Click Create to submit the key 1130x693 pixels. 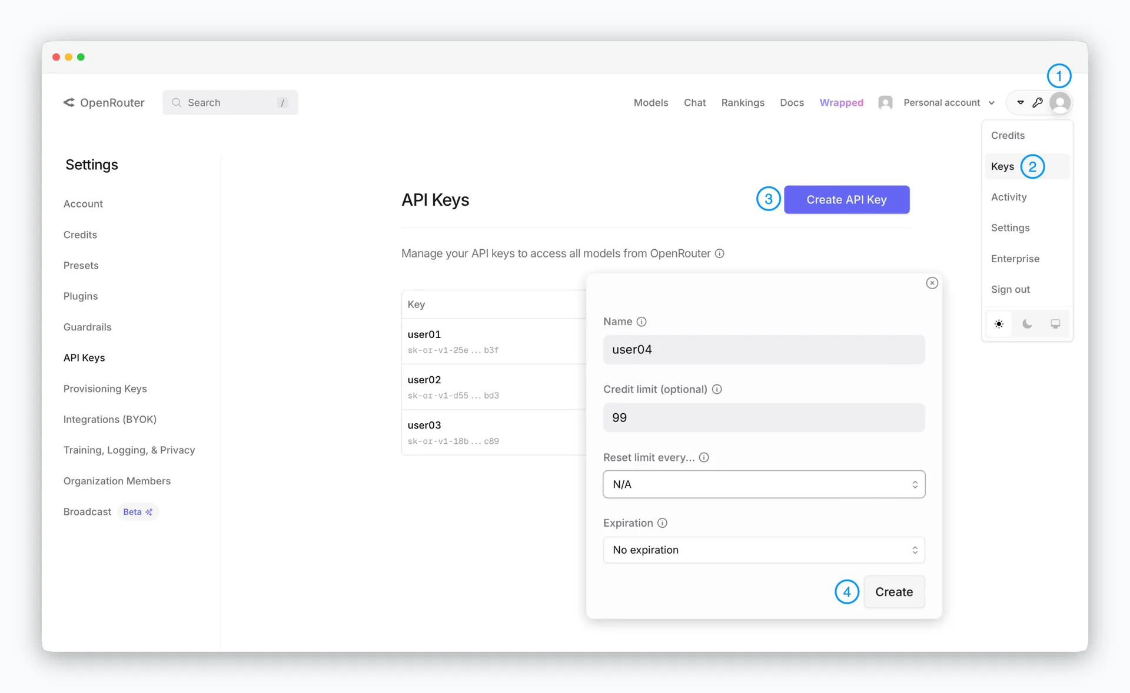(x=893, y=592)
